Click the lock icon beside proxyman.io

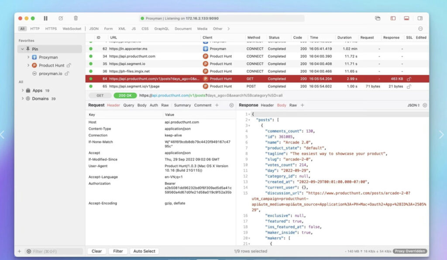(x=67, y=74)
